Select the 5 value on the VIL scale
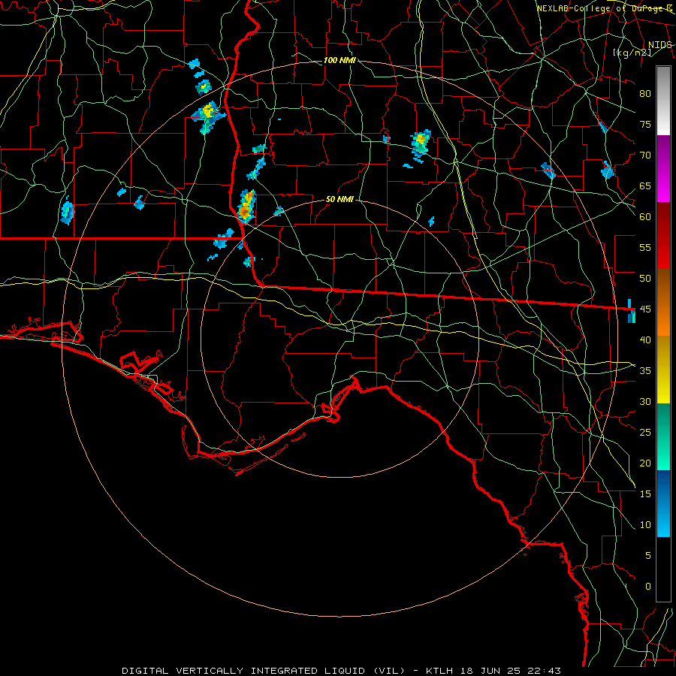The image size is (676, 676). pos(648,555)
